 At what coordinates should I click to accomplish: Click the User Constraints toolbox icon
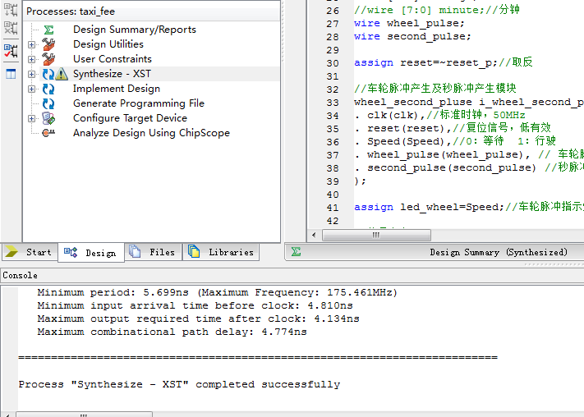pos(48,59)
